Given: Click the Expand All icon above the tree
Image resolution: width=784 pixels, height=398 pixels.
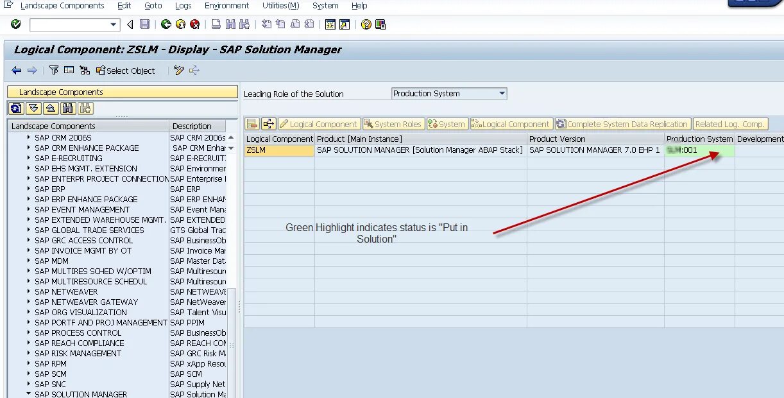Looking at the screenshot, I should [x=34, y=108].
